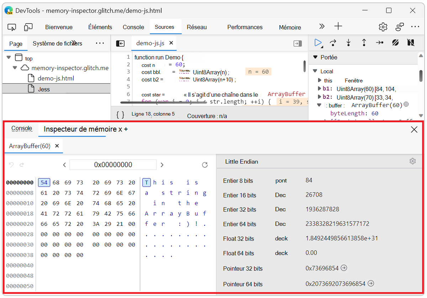Step out of current function
This screenshot has width=427, height=298.
pos(364,43)
